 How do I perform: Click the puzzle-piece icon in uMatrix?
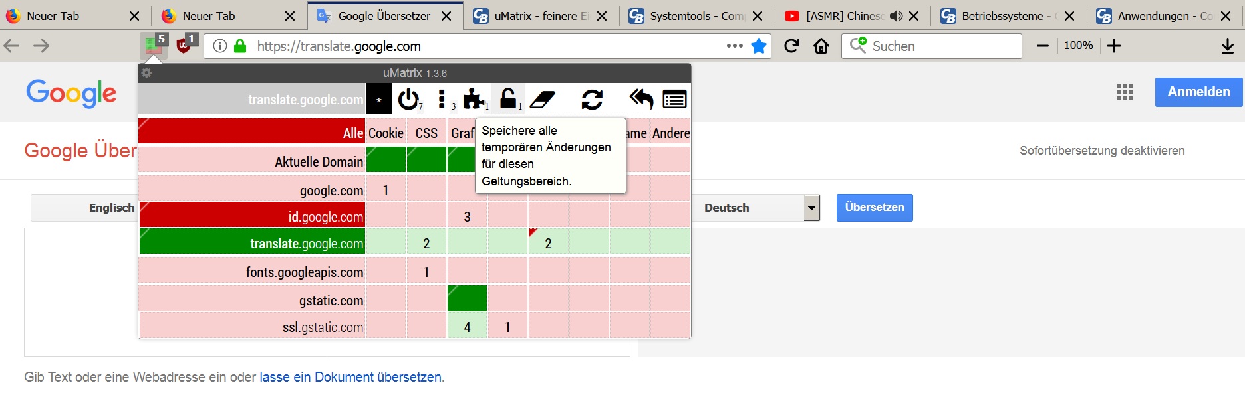(x=474, y=99)
